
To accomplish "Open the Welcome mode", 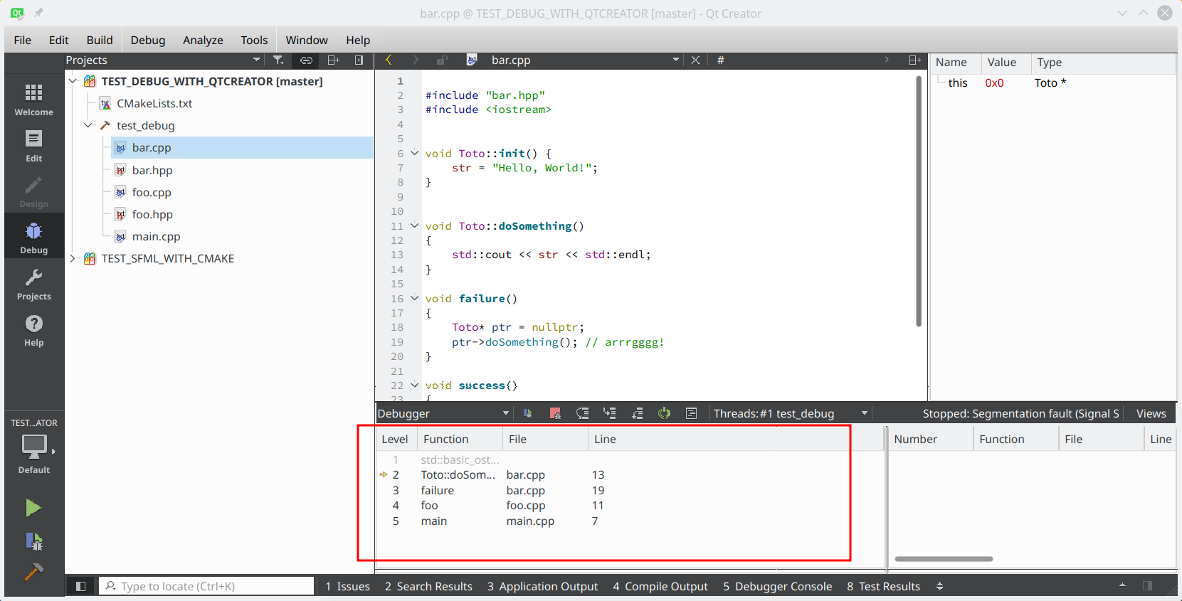I will pos(33,100).
